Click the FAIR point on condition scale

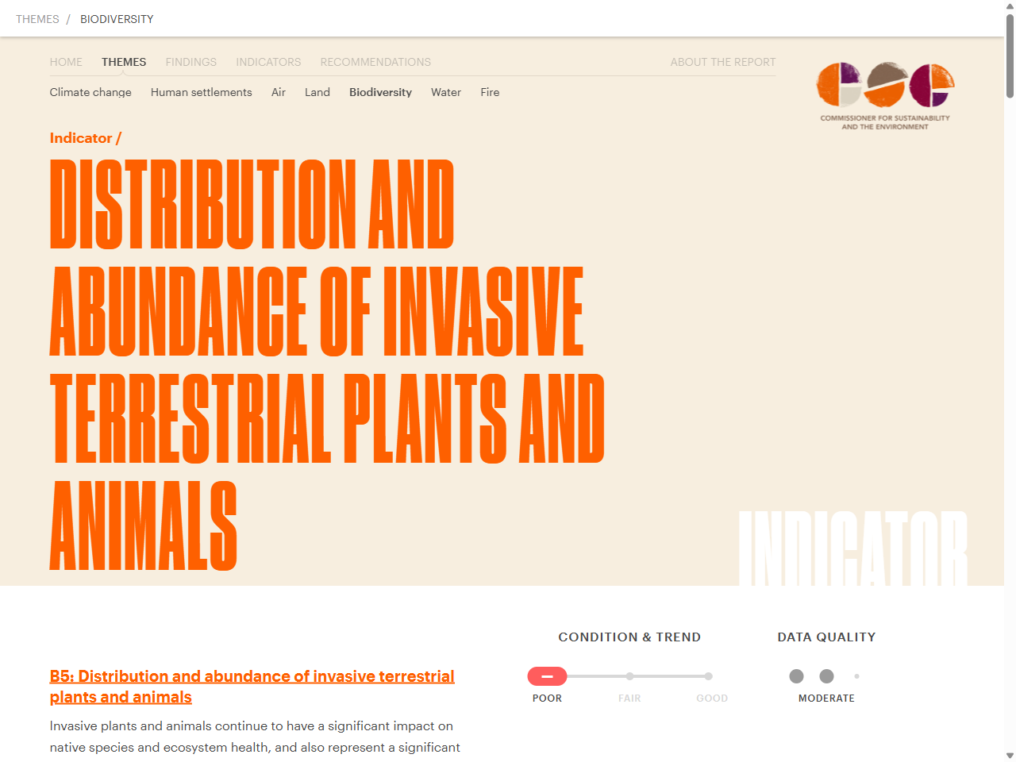coord(629,676)
